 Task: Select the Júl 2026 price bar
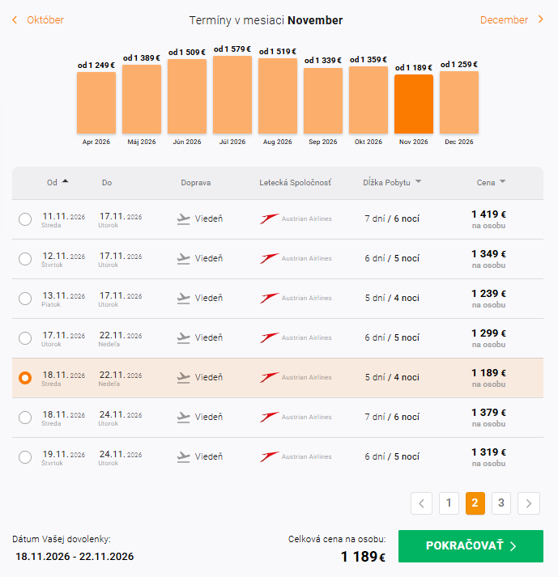click(232, 95)
